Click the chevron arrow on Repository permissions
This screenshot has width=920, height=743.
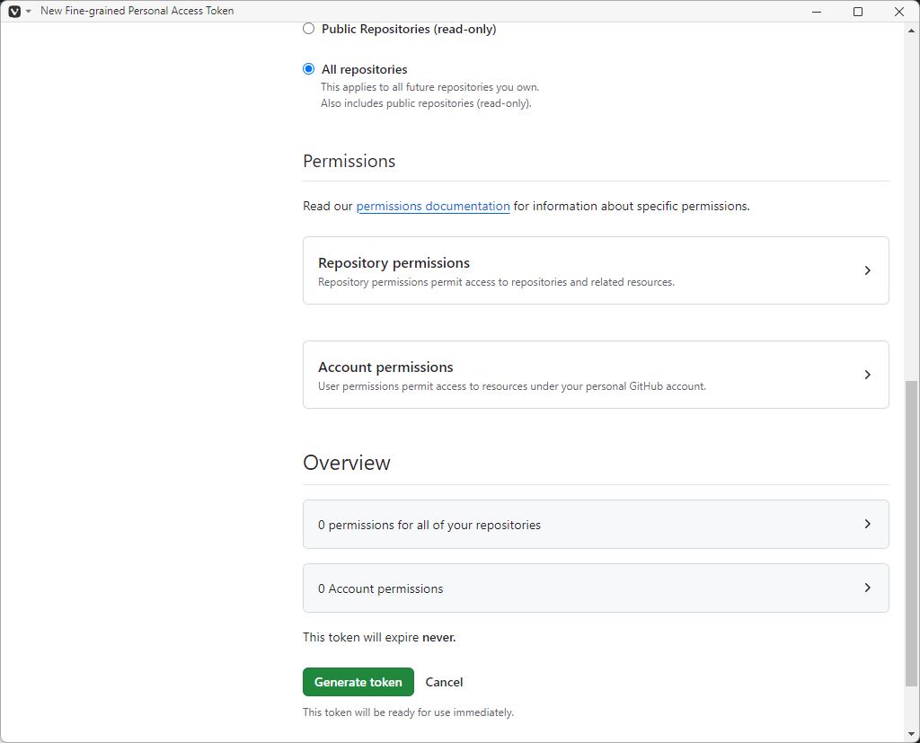[x=867, y=270]
